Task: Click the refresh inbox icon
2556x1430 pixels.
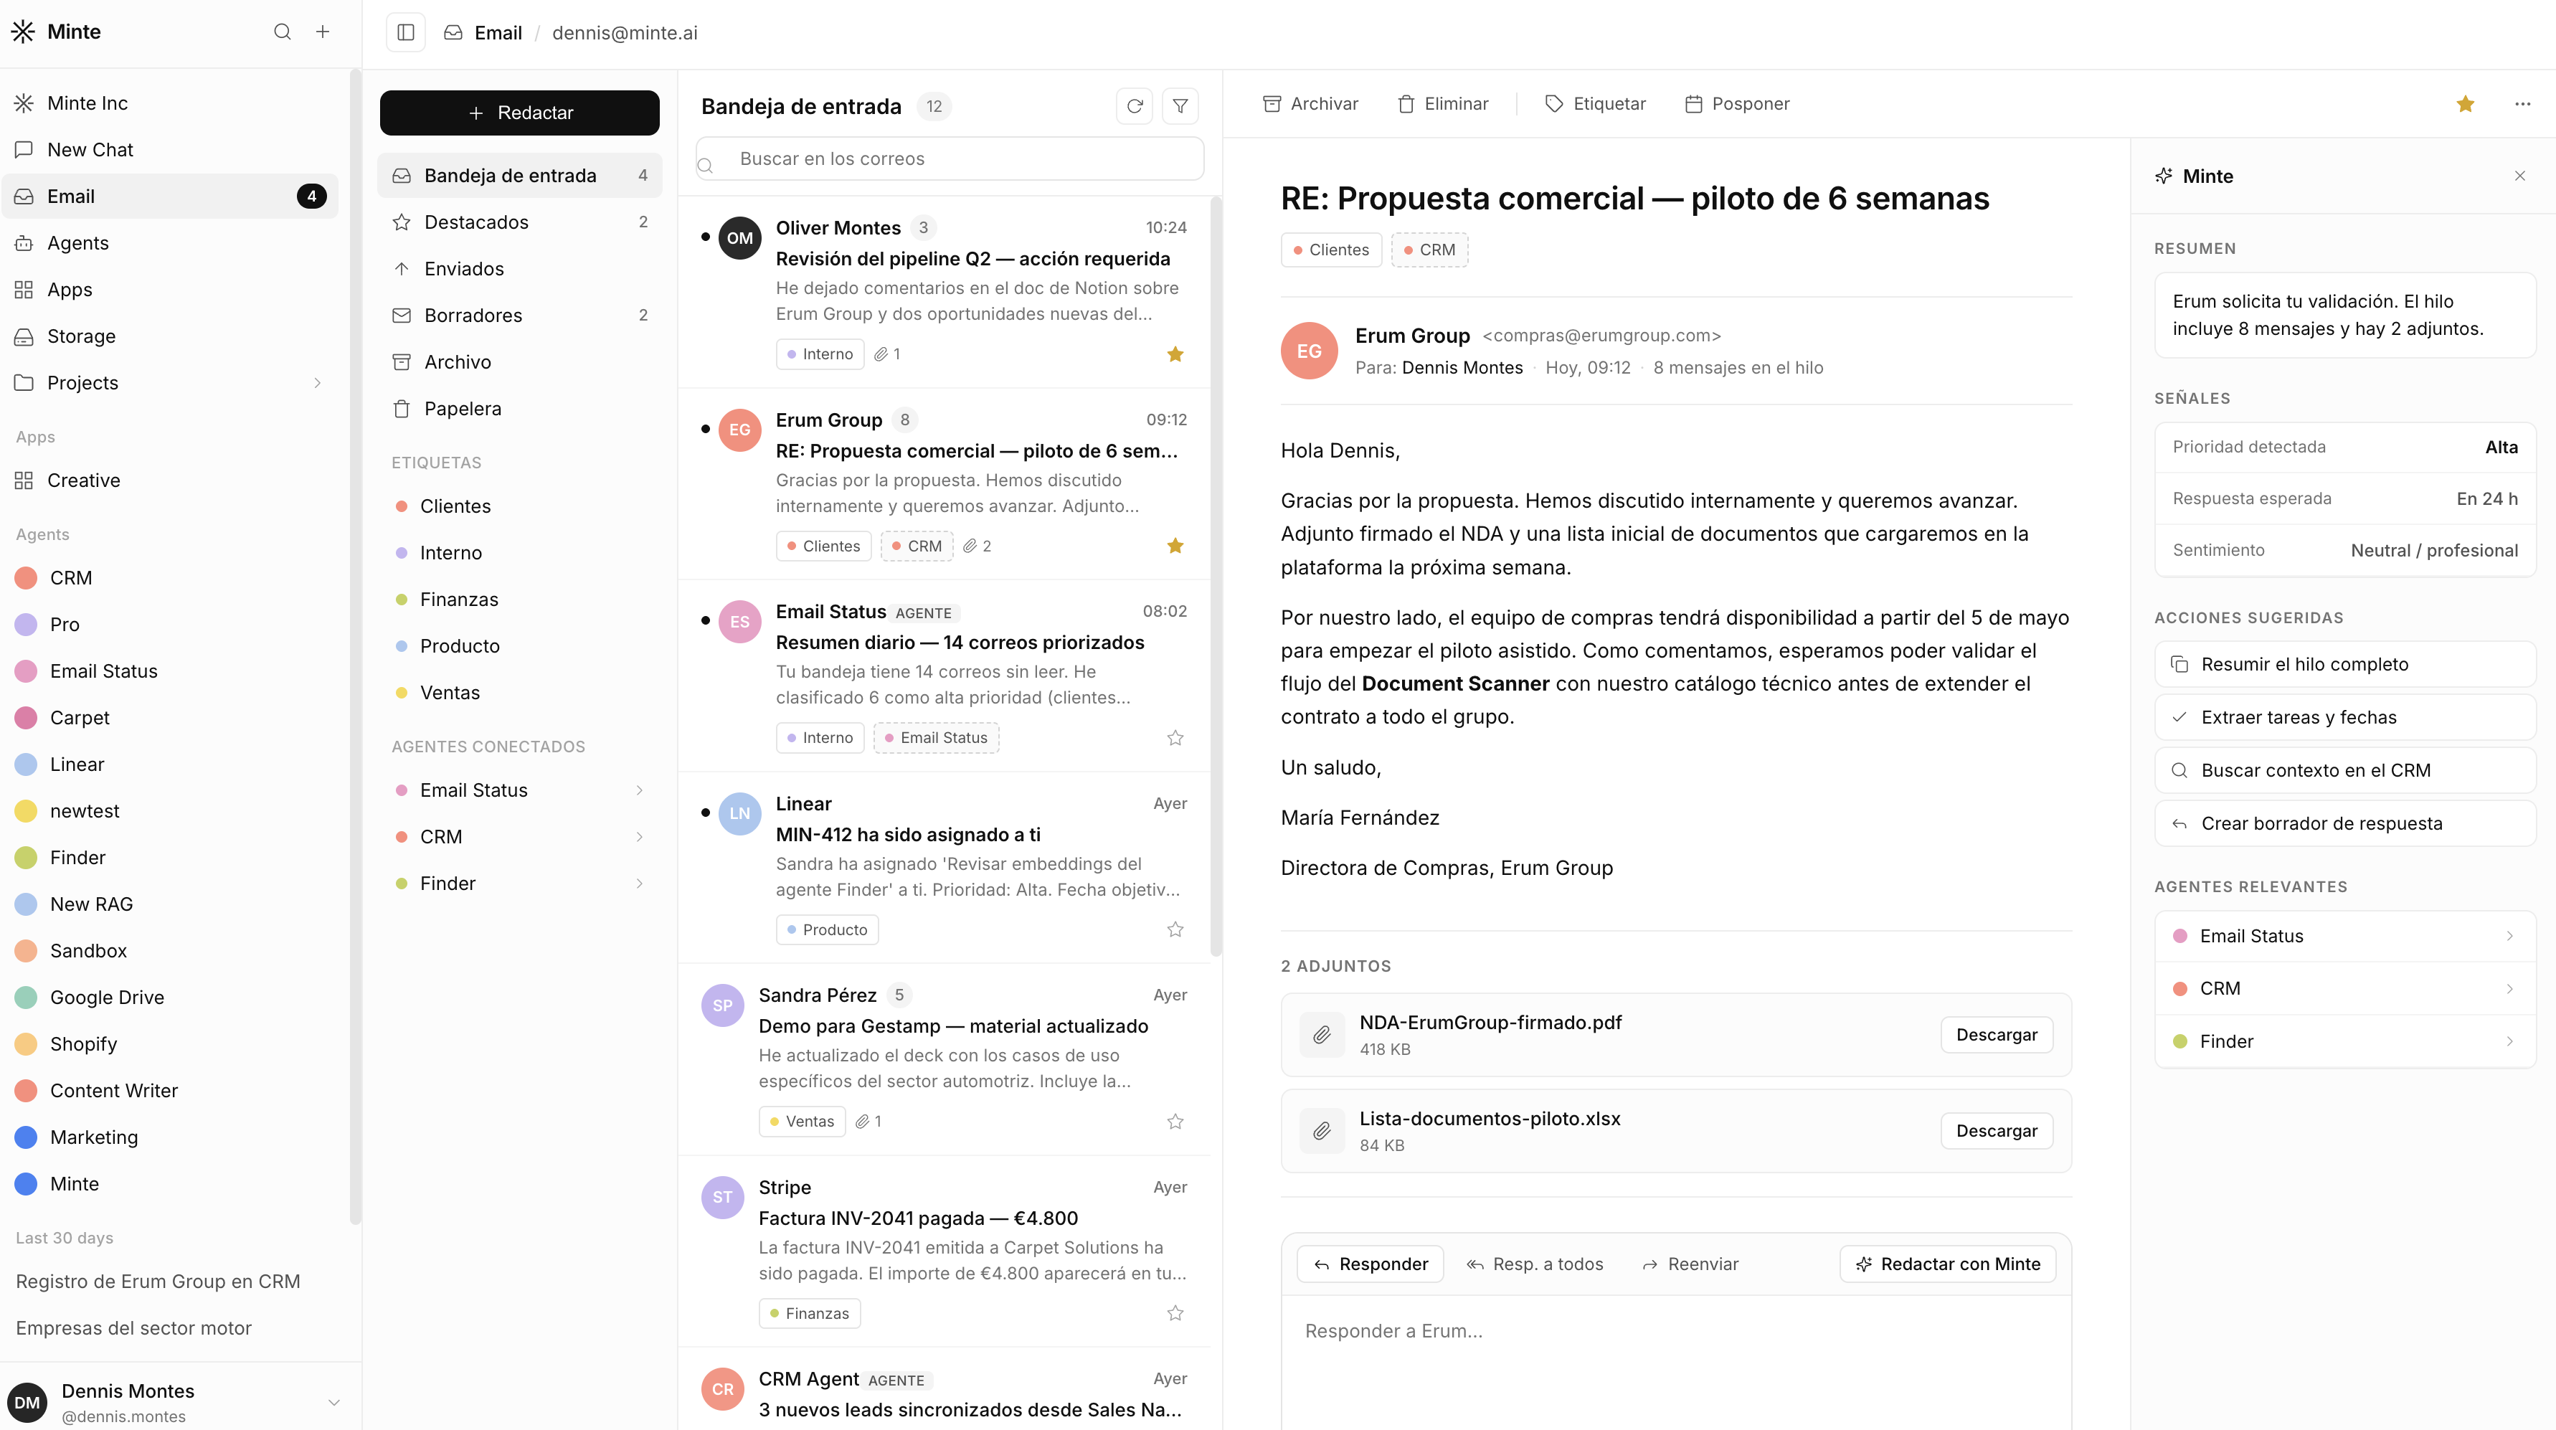Action: (1134, 106)
